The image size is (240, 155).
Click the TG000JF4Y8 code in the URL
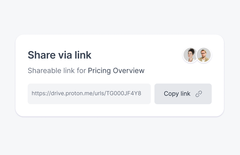[124, 93]
